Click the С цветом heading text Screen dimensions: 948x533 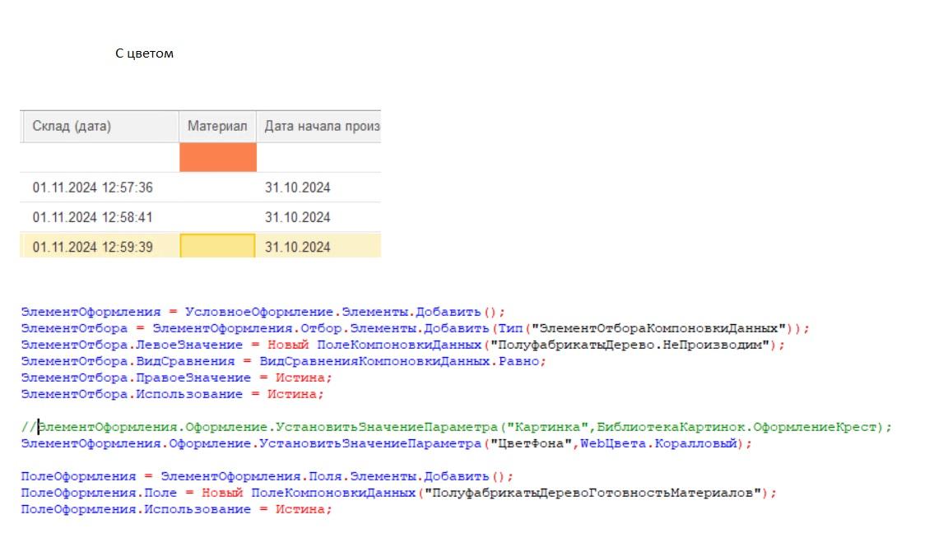tap(144, 53)
